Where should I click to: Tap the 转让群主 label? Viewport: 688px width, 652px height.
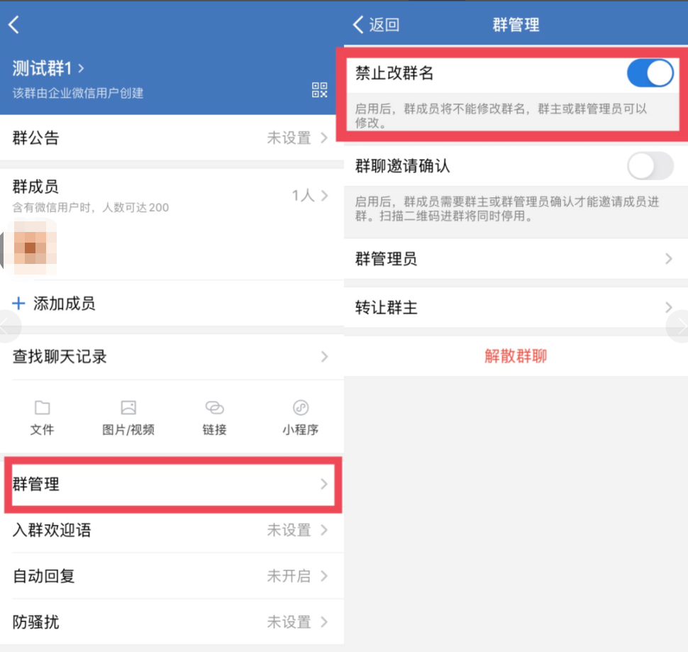[x=386, y=308]
